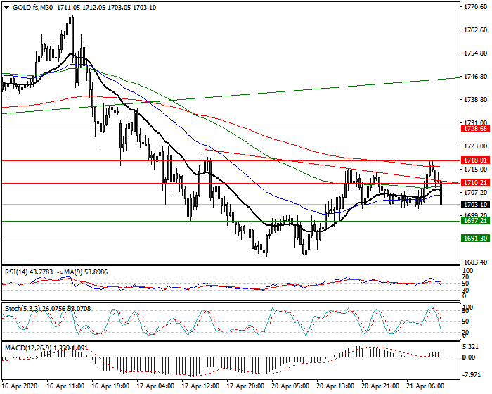The width and height of the screenshot is (492, 394).
Task: Click the 16 Apr 11:00 time axis label
Action: pyautogui.click(x=65, y=386)
